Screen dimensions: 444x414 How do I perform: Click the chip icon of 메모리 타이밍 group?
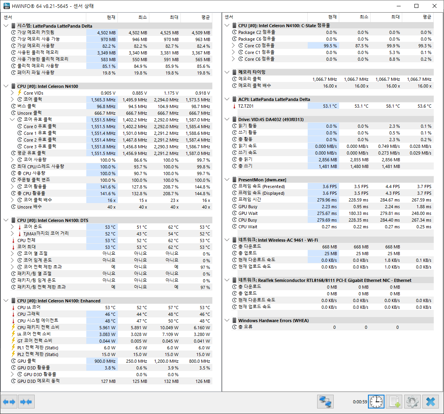click(x=234, y=72)
